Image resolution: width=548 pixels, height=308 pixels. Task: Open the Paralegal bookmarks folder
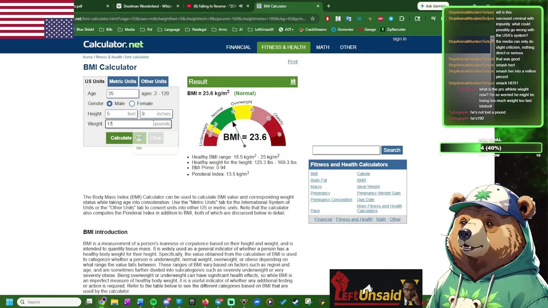tap(195, 30)
